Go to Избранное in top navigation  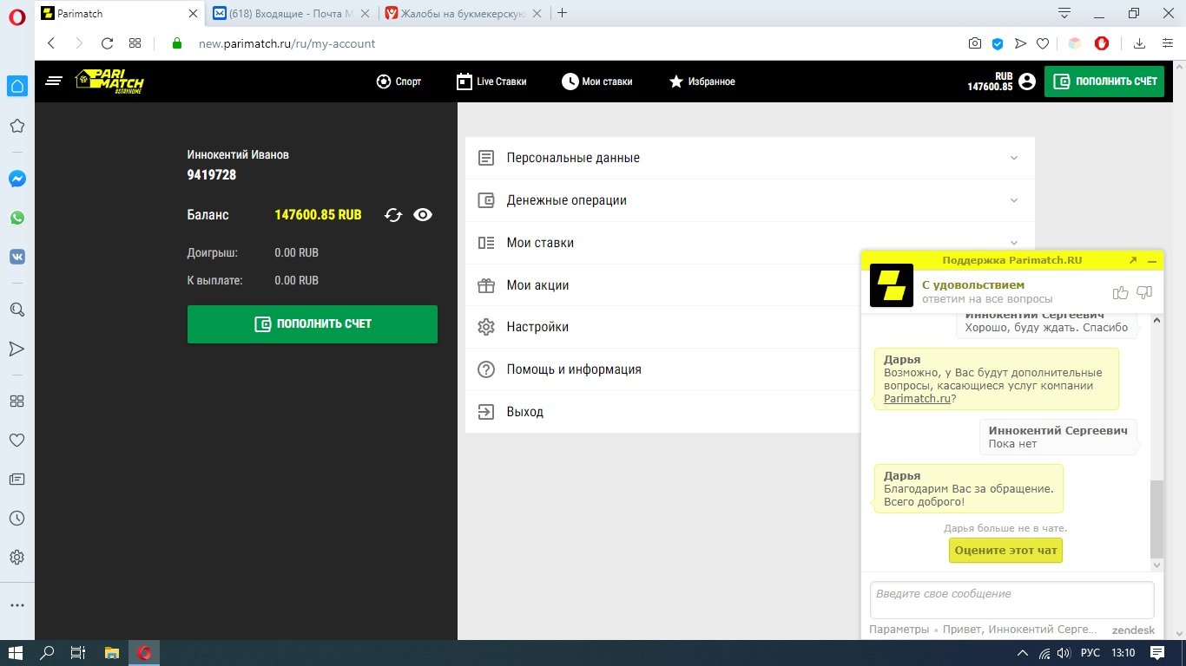[702, 82]
